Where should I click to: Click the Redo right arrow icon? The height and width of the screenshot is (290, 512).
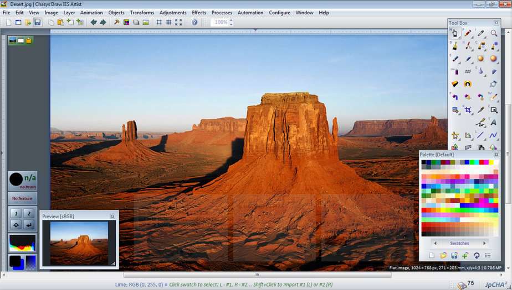point(103,22)
